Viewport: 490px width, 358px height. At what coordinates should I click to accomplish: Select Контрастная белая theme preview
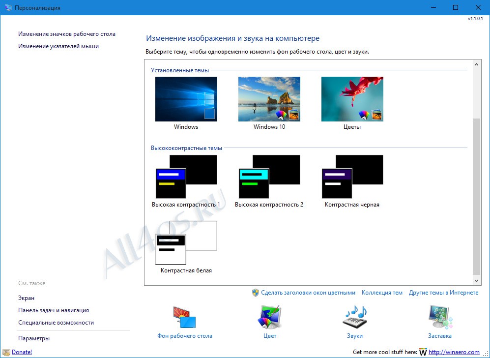[186, 242]
